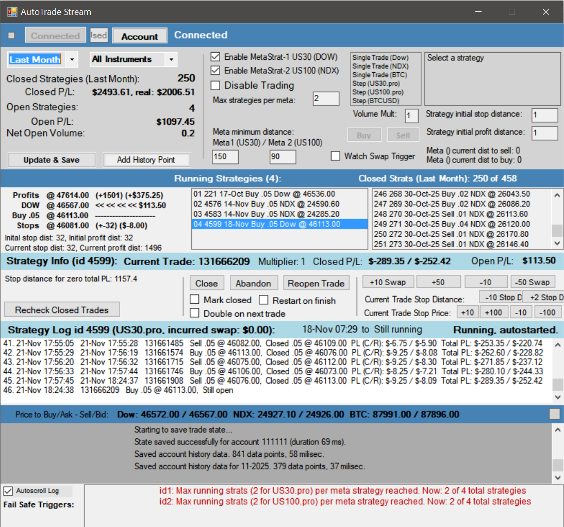Toggle the small checkbox in price bar
The width and height of the screenshot is (564, 527).
pyautogui.click(x=554, y=414)
